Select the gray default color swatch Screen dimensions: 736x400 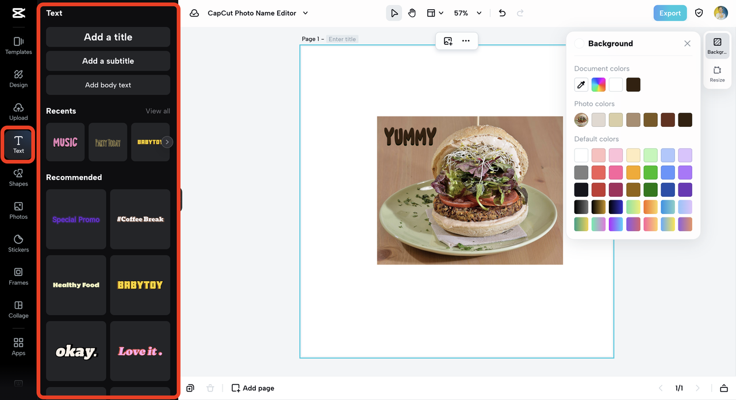coord(581,173)
